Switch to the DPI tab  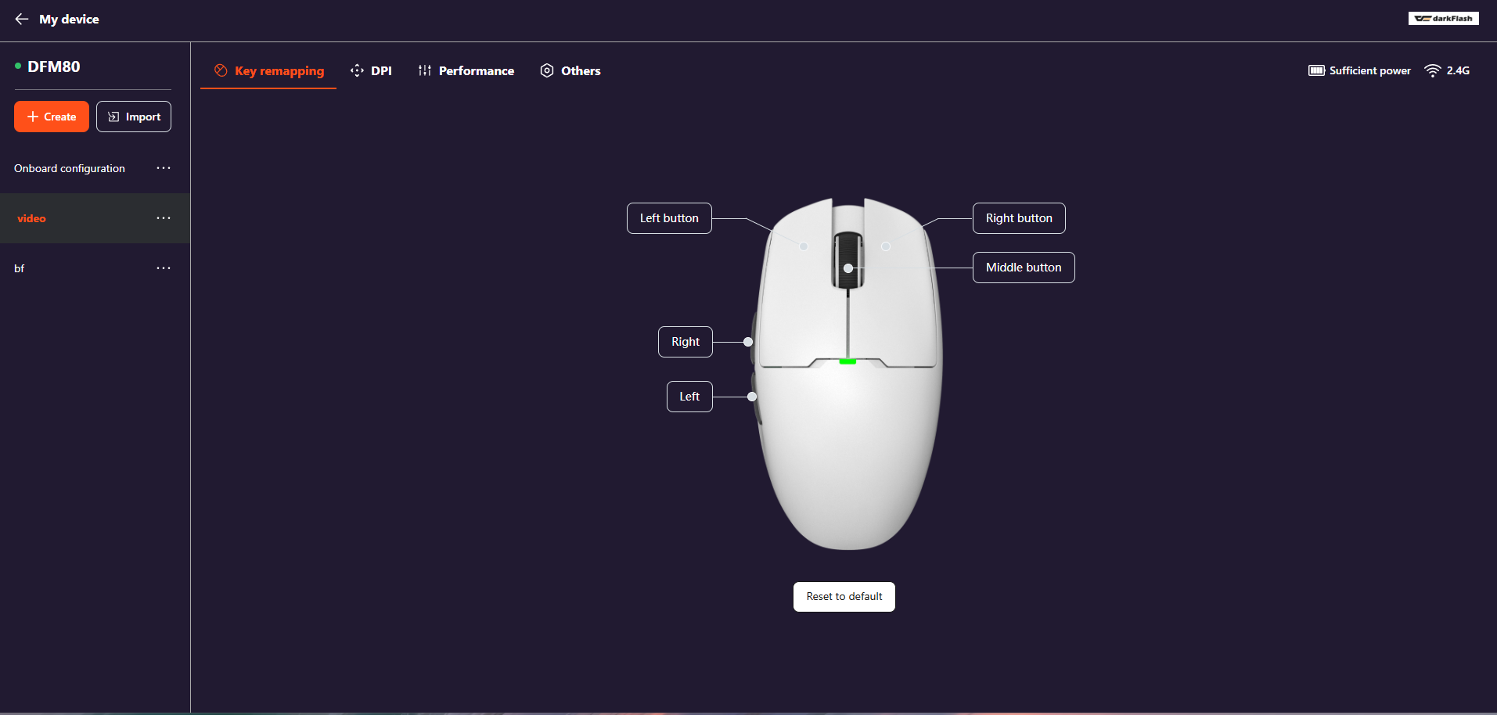371,70
